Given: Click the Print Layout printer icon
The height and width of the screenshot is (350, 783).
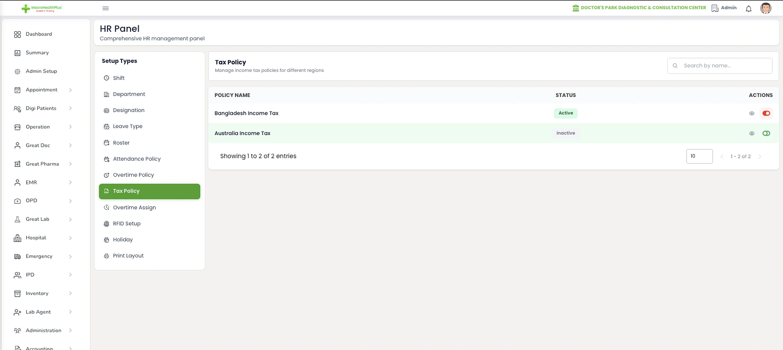Looking at the screenshot, I should tap(106, 256).
